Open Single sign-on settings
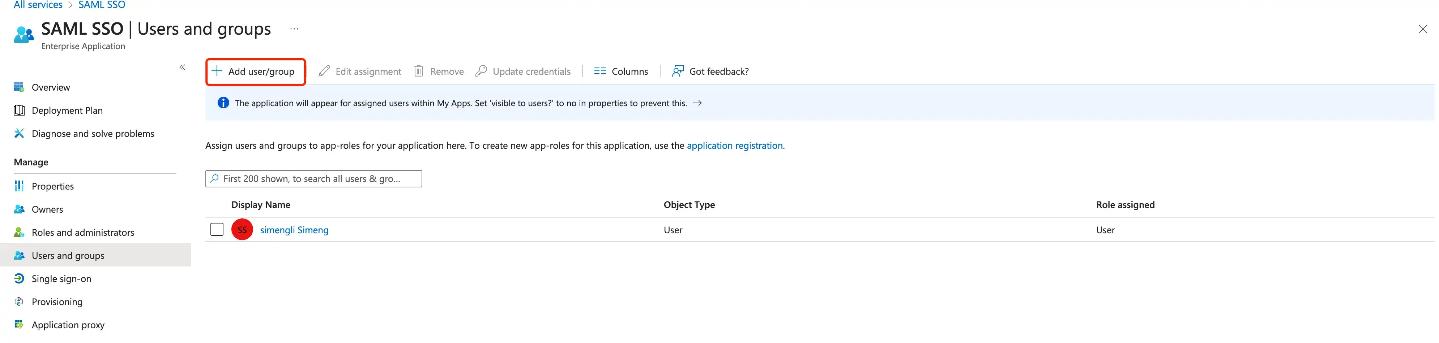The image size is (1439, 343). coord(61,279)
